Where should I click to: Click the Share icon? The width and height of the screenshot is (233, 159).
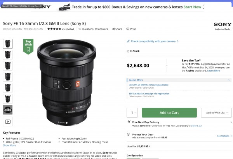click(113, 29)
